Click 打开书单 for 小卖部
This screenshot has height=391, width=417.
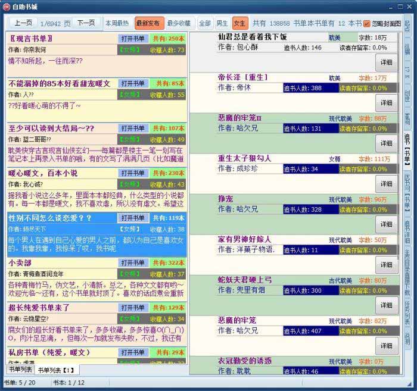132,263
